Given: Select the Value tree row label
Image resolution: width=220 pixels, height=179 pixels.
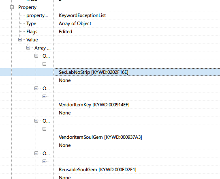Looking at the screenshot, I should (x=32, y=40).
